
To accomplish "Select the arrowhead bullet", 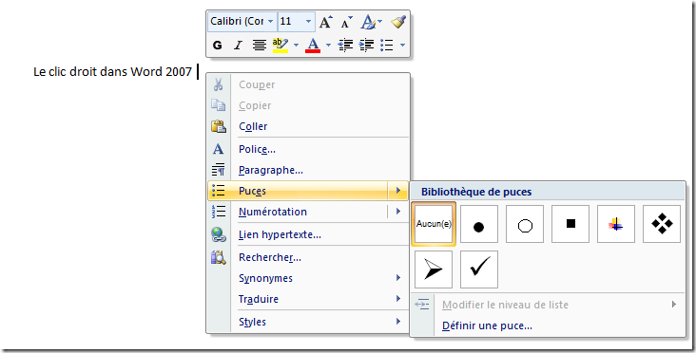I will [434, 269].
